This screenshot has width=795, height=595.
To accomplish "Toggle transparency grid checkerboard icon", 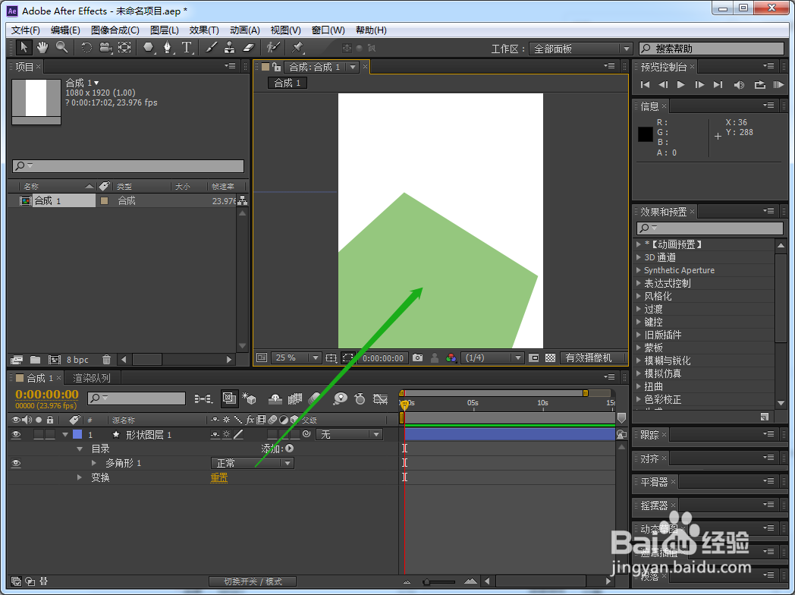I will 550,358.
